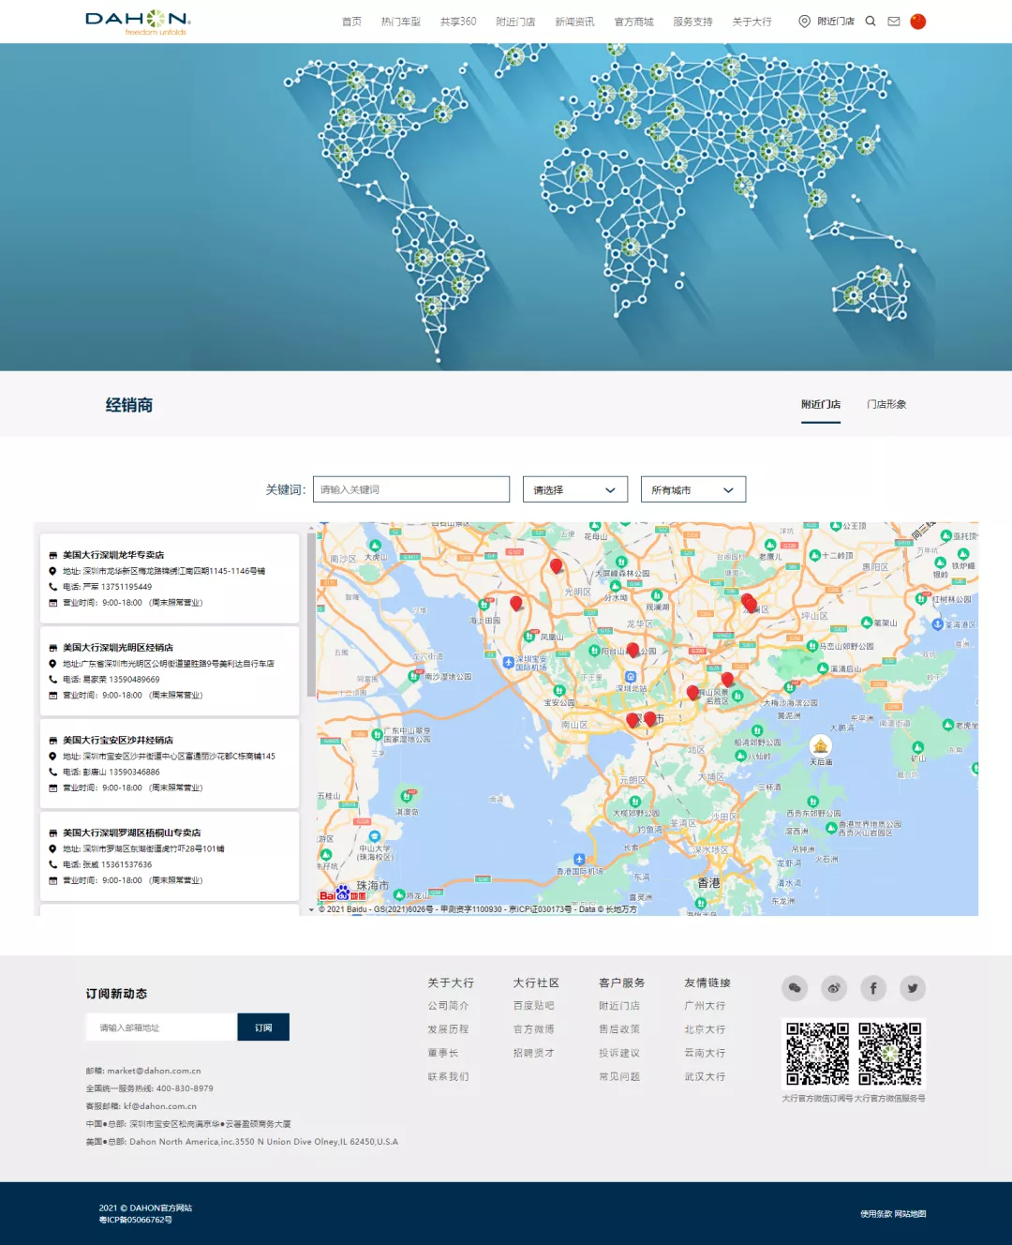Screen dimensions: 1012x1245
Task: Click the newsletter email address field
Action: tap(161, 1027)
